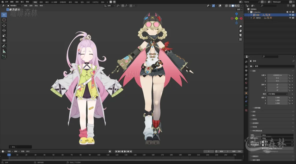Open the World properties tab
The height and width of the screenshot is (164, 296).
(x=246, y=83)
